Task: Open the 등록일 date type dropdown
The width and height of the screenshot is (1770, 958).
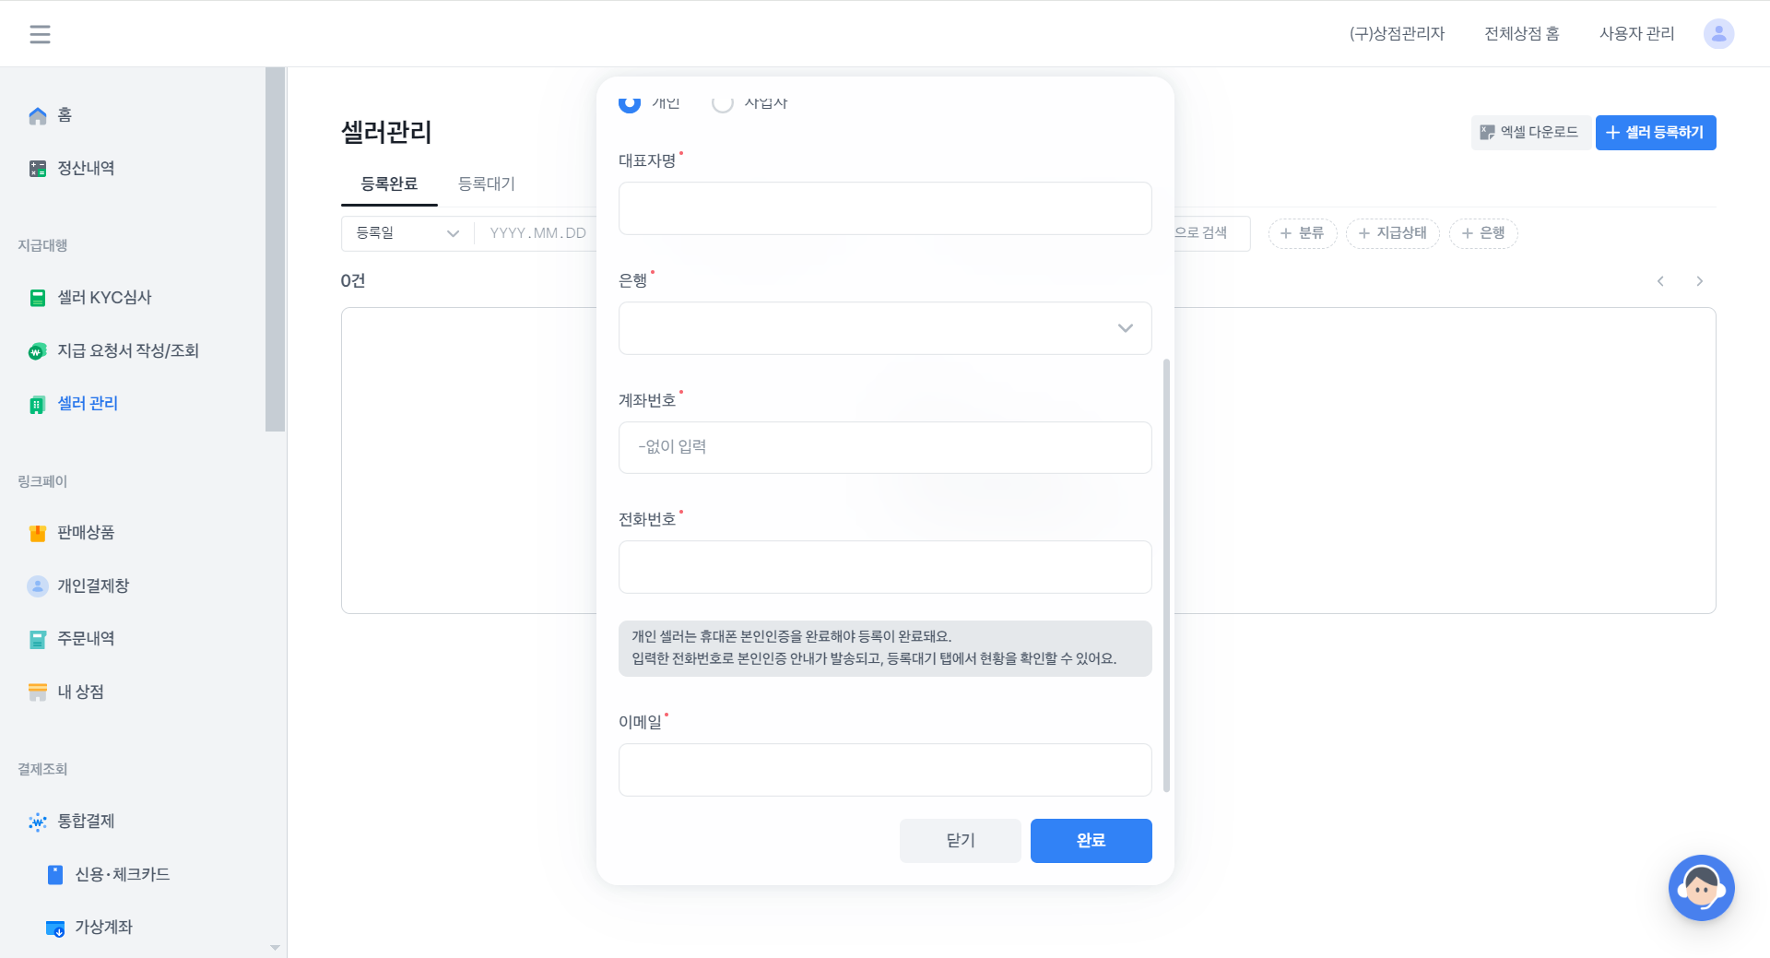Action: point(407,233)
